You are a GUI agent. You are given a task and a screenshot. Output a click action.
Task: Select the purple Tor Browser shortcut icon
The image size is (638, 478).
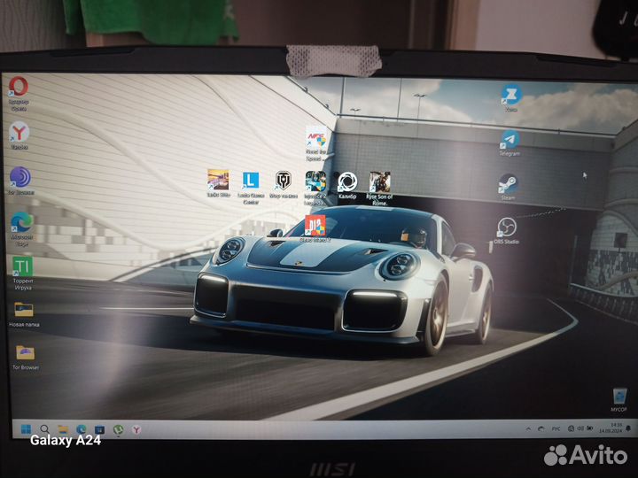(x=20, y=177)
